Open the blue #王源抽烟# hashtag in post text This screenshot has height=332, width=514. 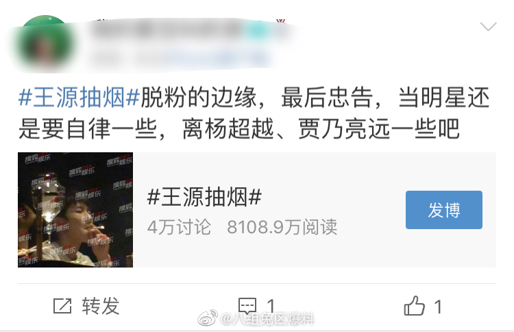click(x=79, y=97)
